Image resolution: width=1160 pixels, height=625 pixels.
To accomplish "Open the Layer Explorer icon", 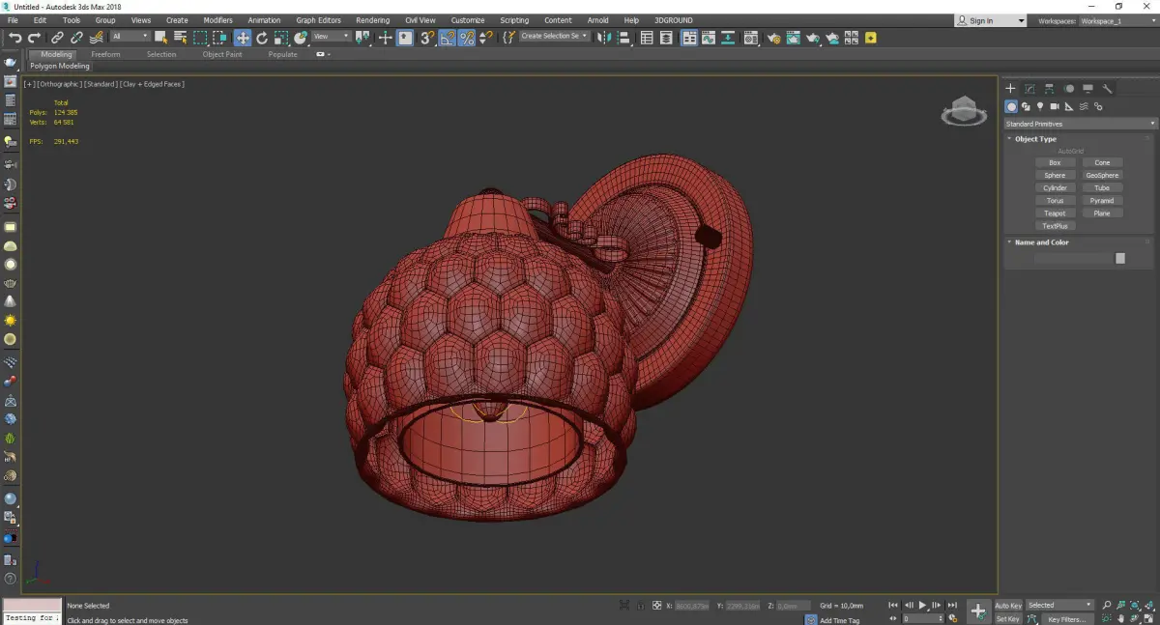I will coord(666,38).
